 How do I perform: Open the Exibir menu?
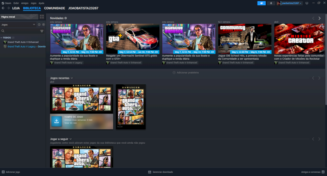(16, 3)
